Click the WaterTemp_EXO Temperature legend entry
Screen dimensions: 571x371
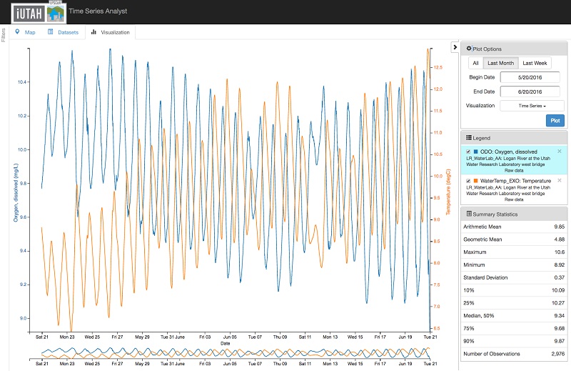514,189
